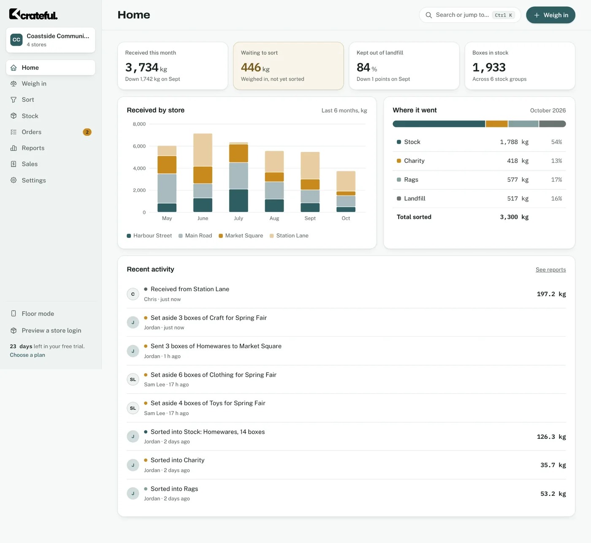Click the Settings gear icon
The image size is (591, 543).
click(x=14, y=180)
